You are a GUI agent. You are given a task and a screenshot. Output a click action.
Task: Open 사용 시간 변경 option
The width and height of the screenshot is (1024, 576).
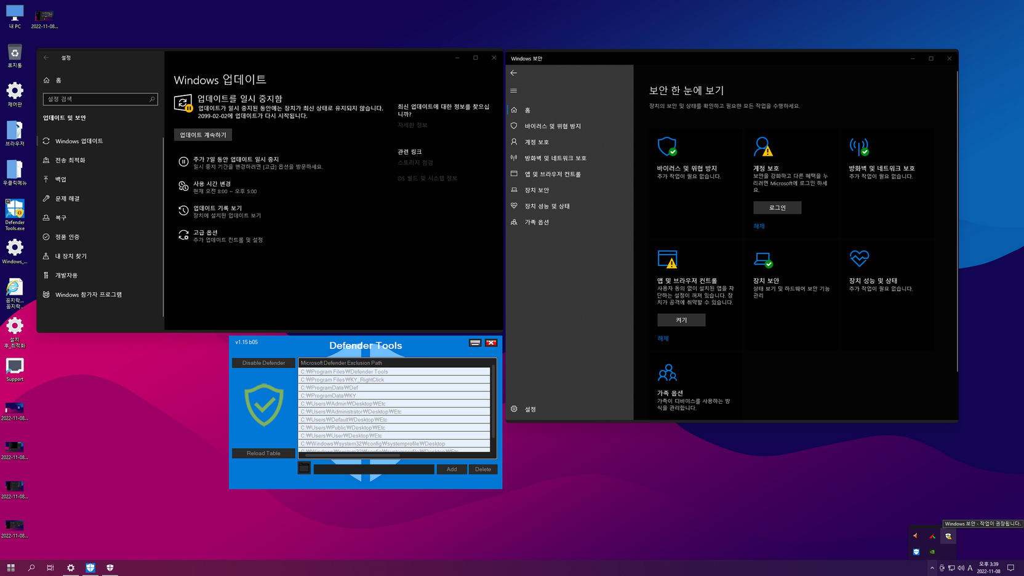(218, 187)
